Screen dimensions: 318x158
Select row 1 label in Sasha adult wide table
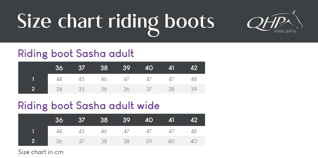pyautogui.click(x=33, y=131)
